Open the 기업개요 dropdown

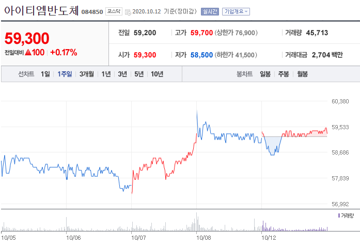236,11
